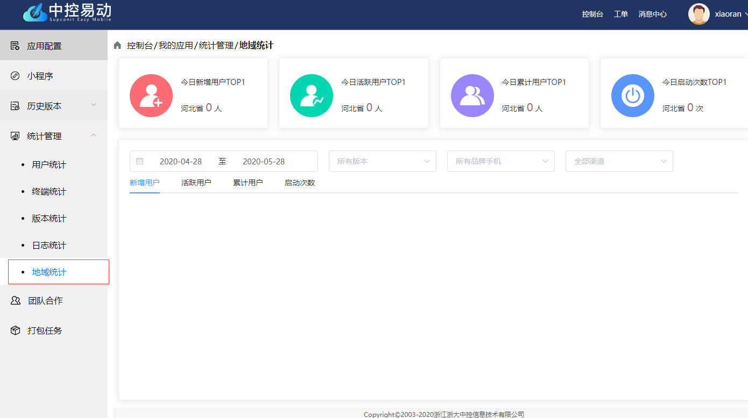The height and width of the screenshot is (418, 748).
Task: Click the home icon in breadcrumb
Action: click(117, 46)
